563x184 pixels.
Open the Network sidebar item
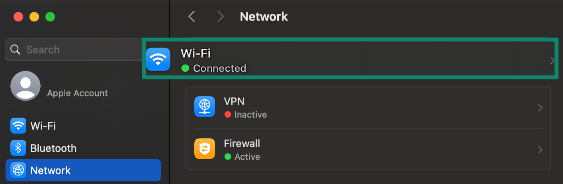[51, 171]
